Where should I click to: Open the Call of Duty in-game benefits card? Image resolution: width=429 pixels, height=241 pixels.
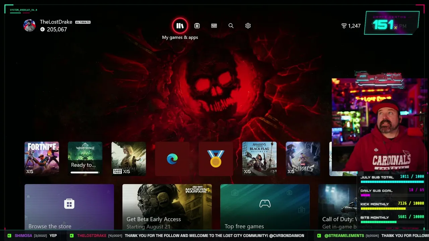[339, 208]
